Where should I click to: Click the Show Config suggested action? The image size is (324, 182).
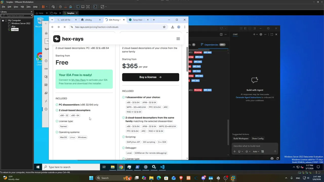click(258, 139)
